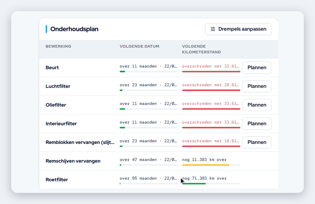The height and width of the screenshot is (204, 315).
Task: Click Interieurfilter's 'overschreden met 33.61…' text
Action: point(211,122)
